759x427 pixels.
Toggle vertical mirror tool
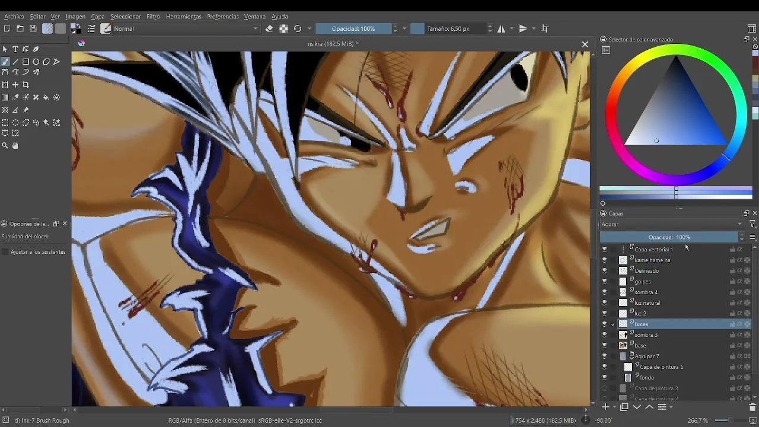[x=522, y=28]
